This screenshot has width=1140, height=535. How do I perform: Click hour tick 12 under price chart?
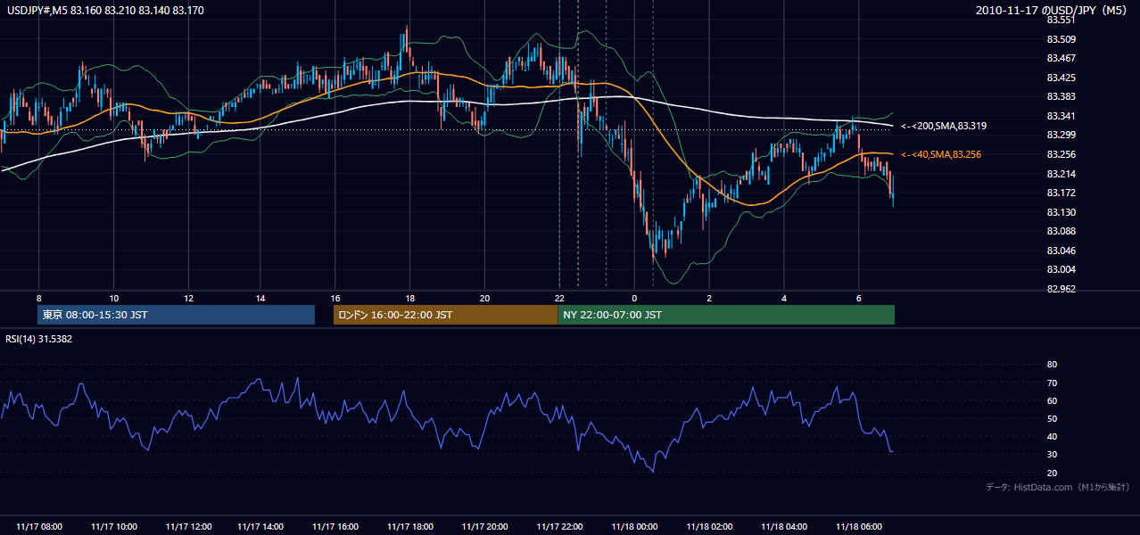188,297
